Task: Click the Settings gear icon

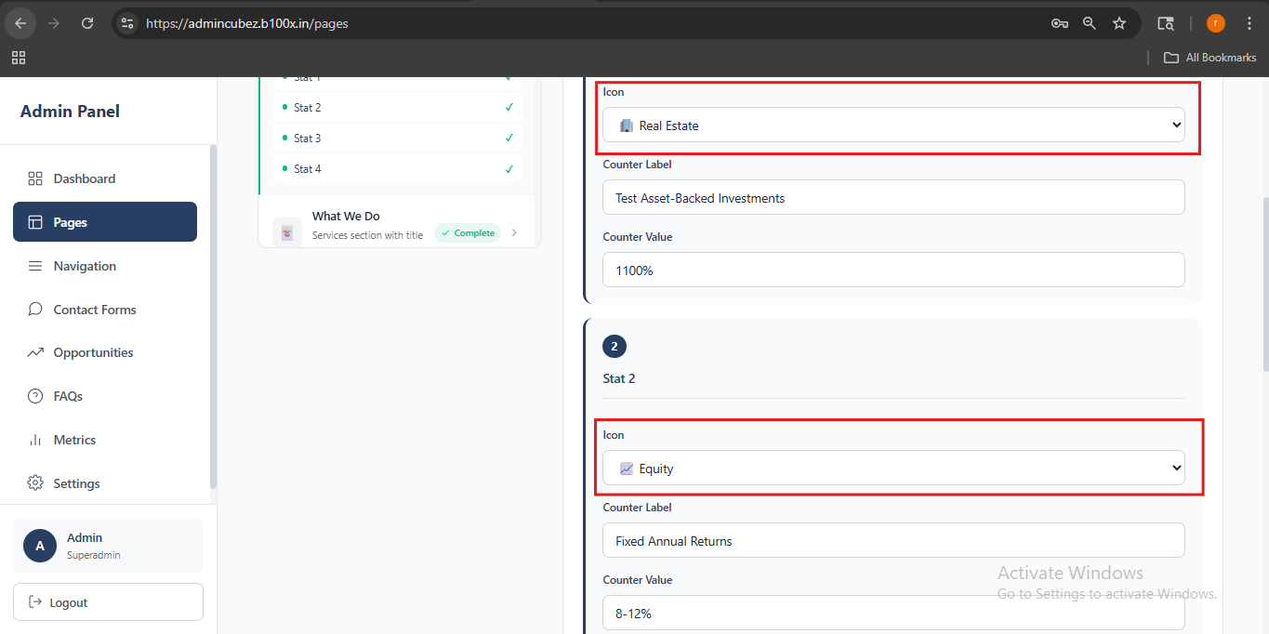Action: pos(35,483)
